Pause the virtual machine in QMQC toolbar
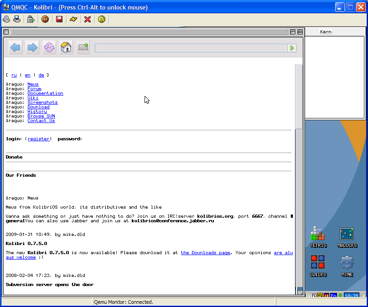The height and width of the screenshot is (307, 368). pos(45,19)
